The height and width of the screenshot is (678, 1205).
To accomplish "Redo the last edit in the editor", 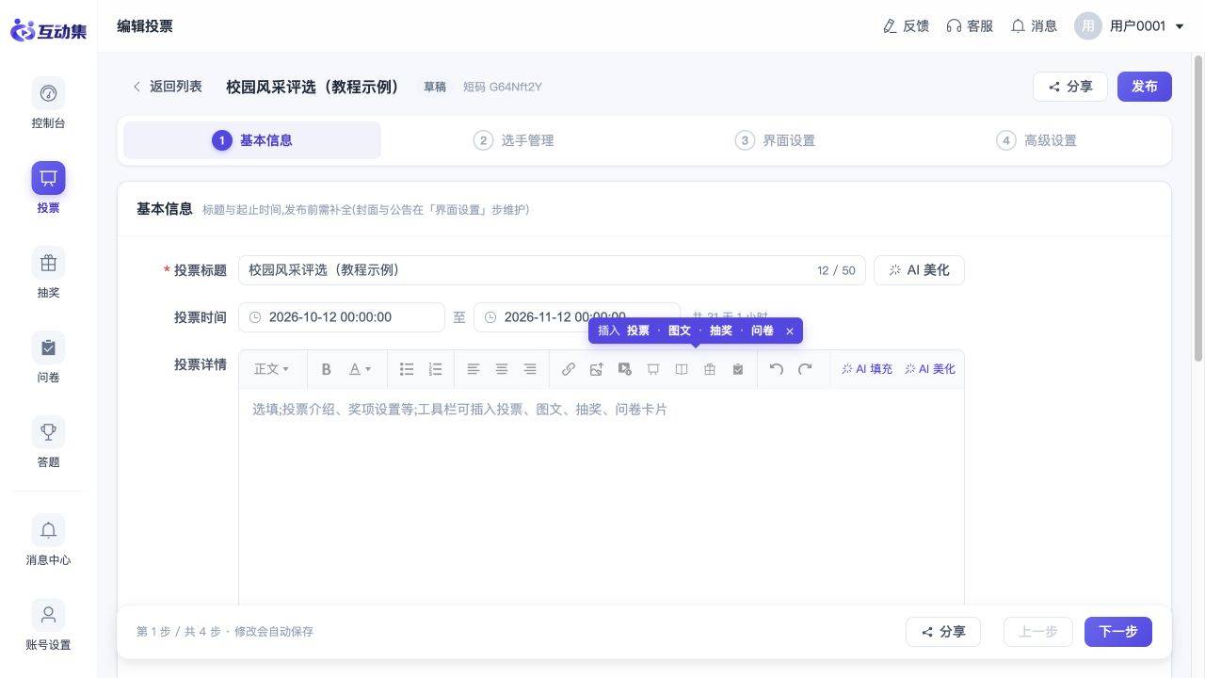I will pos(805,369).
